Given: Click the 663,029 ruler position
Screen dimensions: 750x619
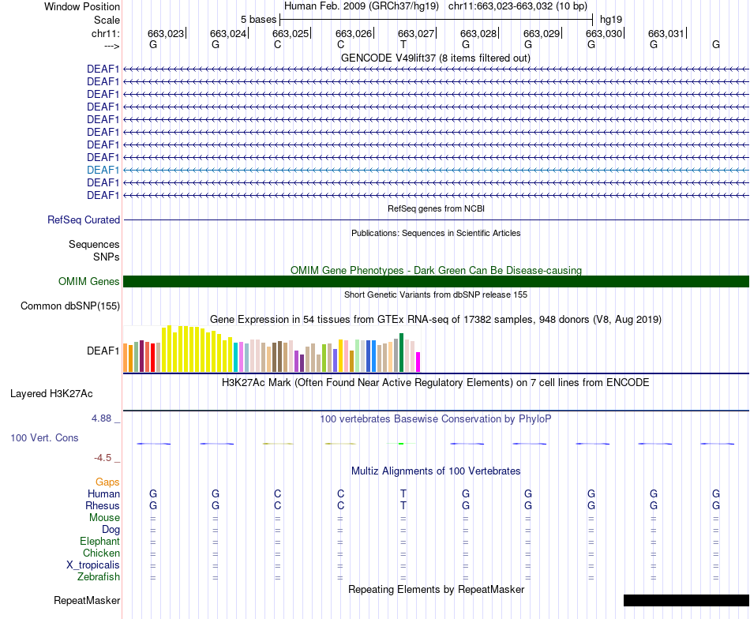Looking at the screenshot, I should pyautogui.click(x=542, y=33).
